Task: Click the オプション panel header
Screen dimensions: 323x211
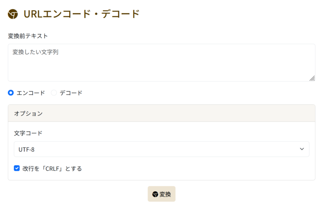Action: pyautogui.click(x=161, y=113)
